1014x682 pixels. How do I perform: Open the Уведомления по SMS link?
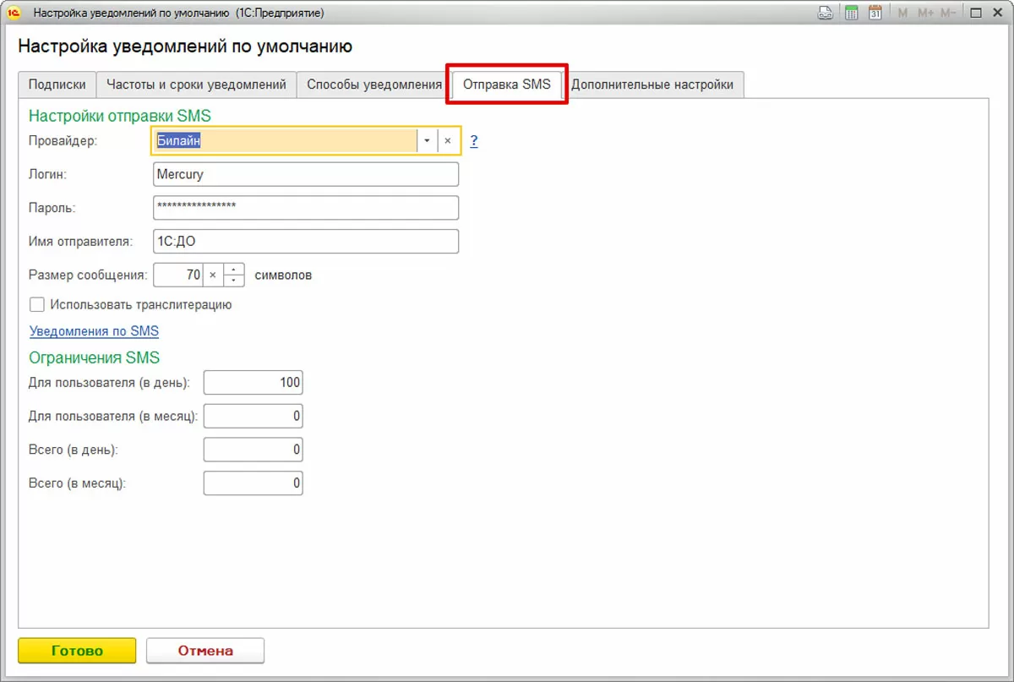click(x=94, y=331)
